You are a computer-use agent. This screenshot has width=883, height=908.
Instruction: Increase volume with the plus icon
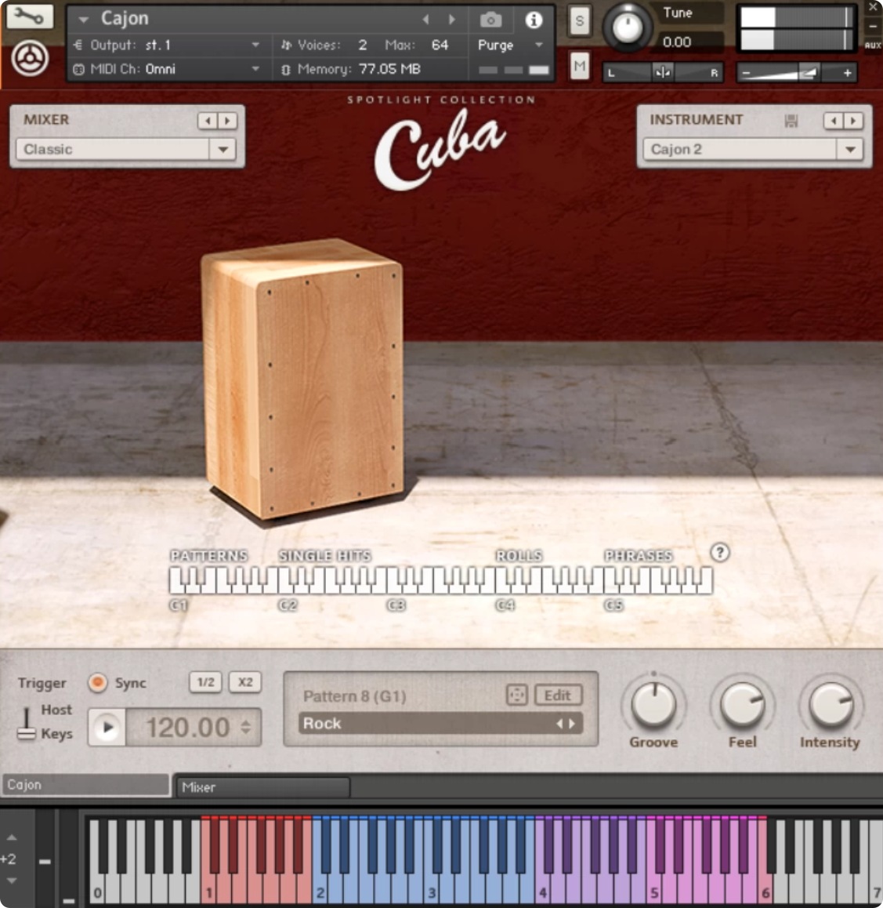[847, 73]
